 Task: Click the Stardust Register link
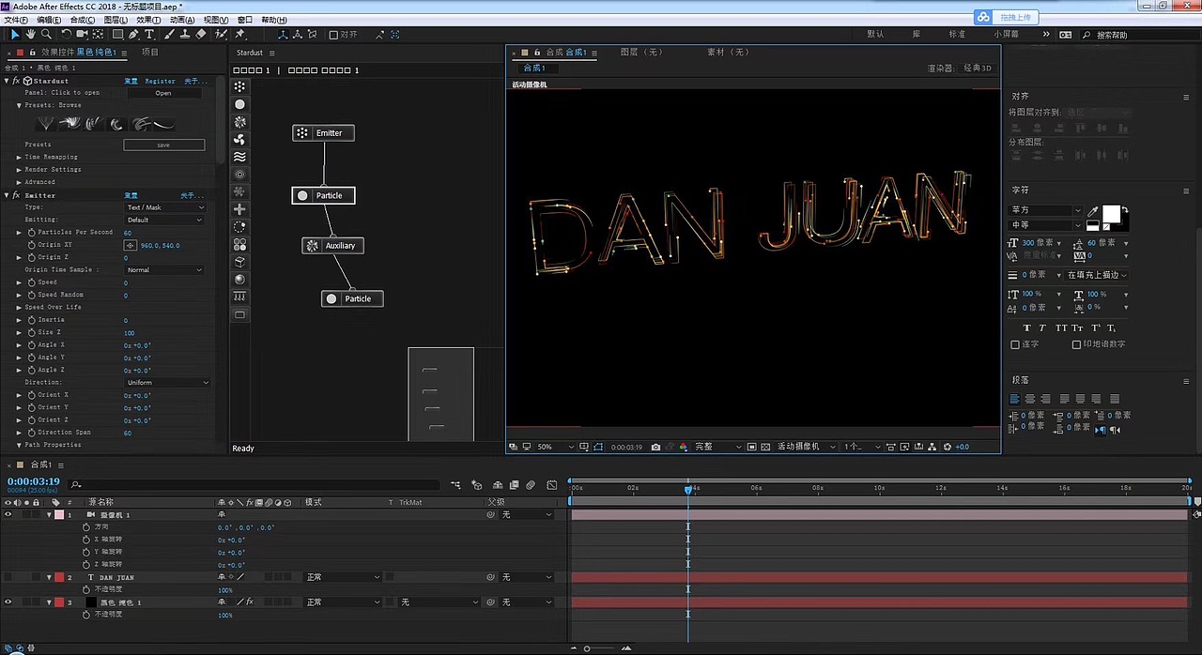(160, 81)
